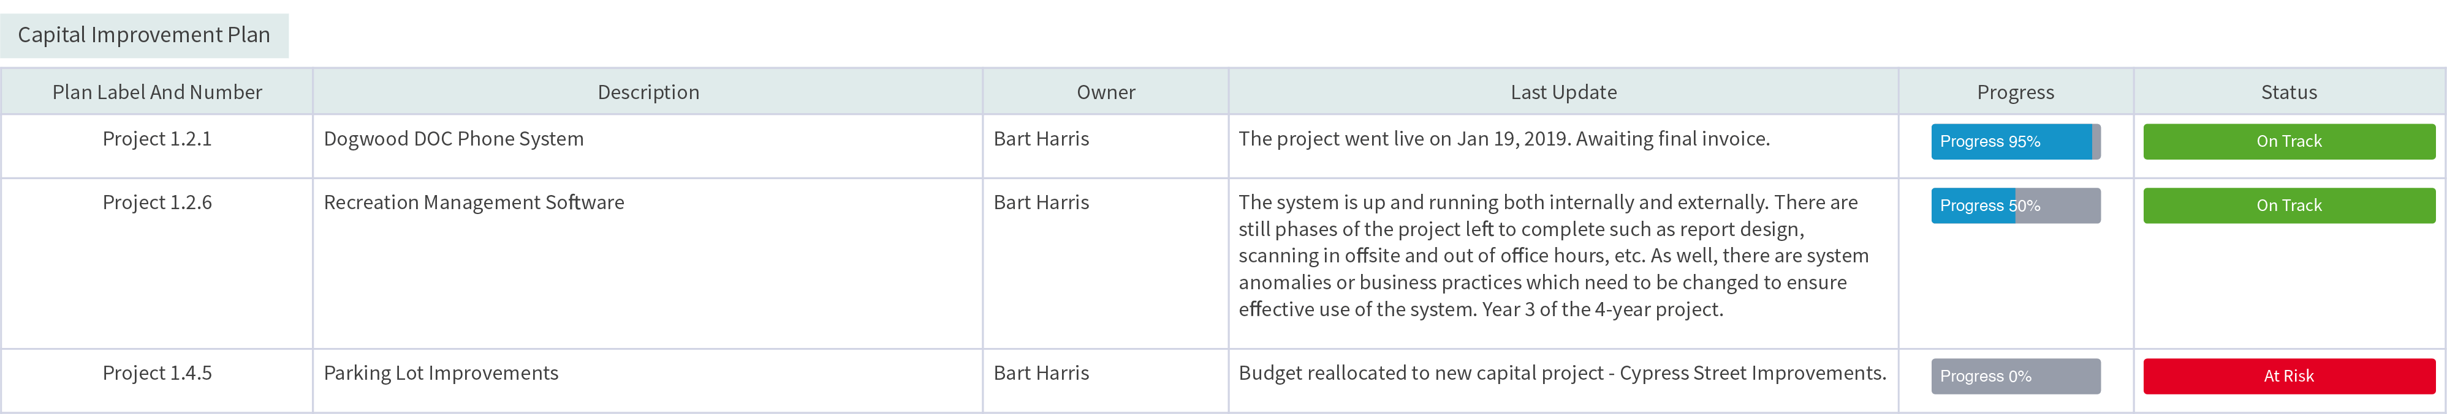Sort by the Plan Label And Number column

(157, 92)
